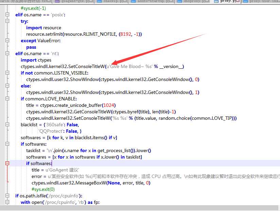Click the 'QQProtect' string
The width and height of the screenshot is (280, 211).
pos(50,131)
